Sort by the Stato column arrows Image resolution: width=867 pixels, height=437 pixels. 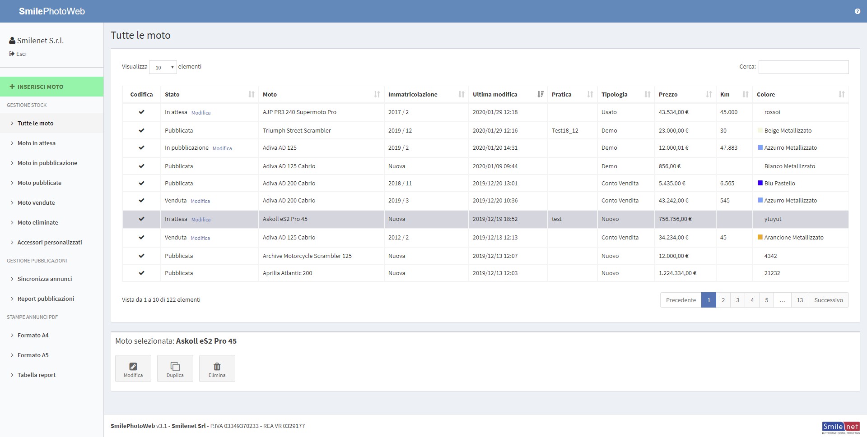(252, 94)
